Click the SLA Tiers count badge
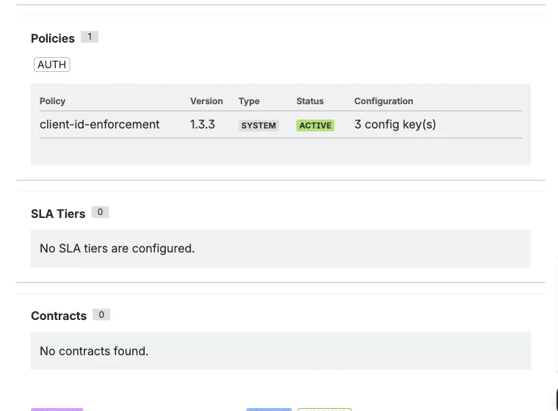 (101, 212)
